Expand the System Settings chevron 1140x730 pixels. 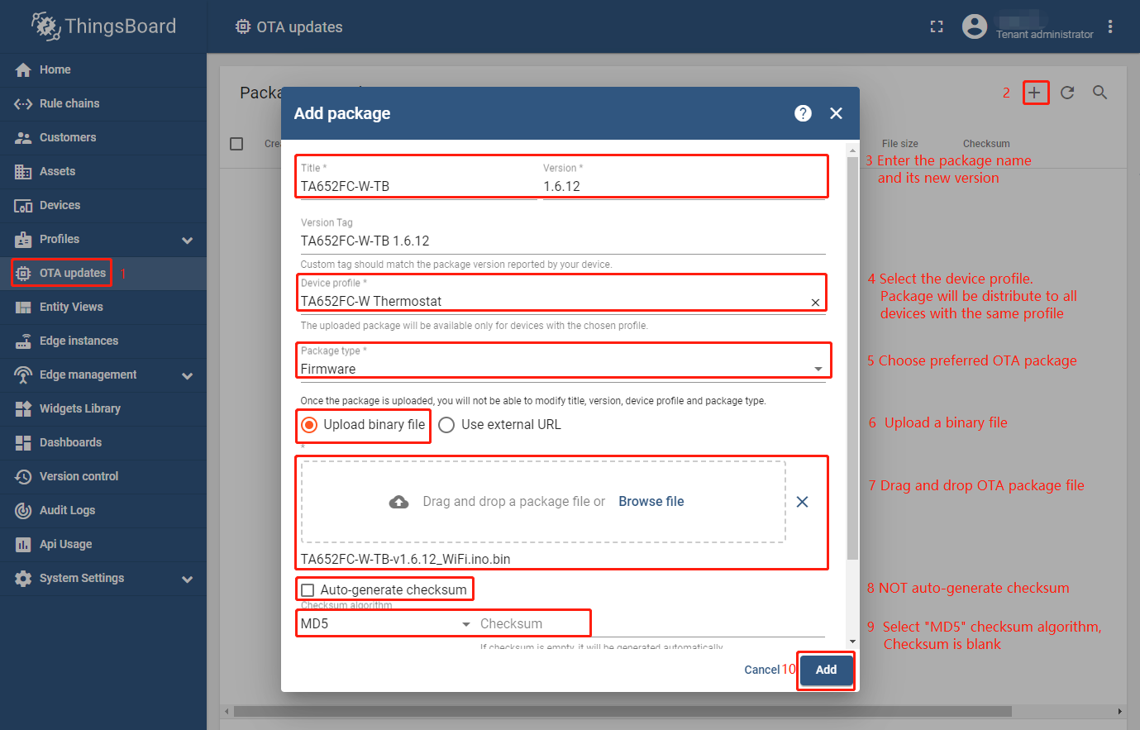[188, 579]
